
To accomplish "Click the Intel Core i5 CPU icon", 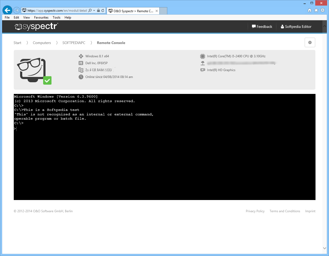I will click(x=202, y=56).
